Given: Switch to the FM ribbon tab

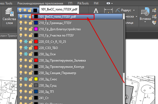Looking at the screenshot, I should [x=96, y=3].
